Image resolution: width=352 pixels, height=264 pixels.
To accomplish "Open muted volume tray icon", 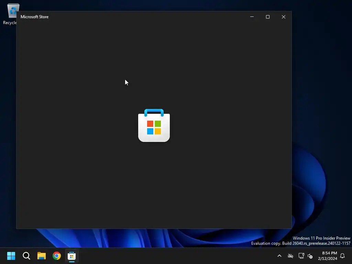I will point(310,256).
